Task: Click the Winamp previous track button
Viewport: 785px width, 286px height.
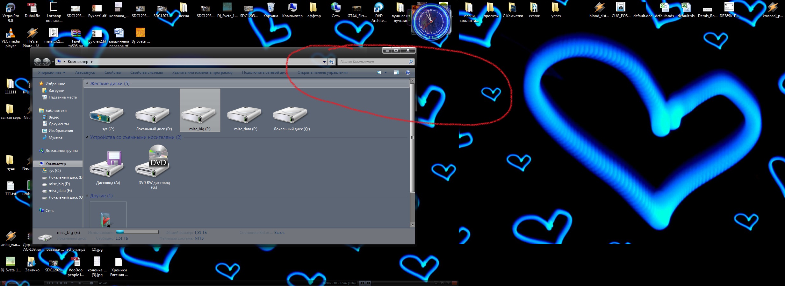Action: point(48,283)
